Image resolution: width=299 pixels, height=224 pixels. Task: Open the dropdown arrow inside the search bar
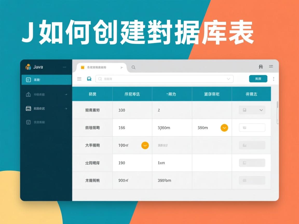coord(229,79)
